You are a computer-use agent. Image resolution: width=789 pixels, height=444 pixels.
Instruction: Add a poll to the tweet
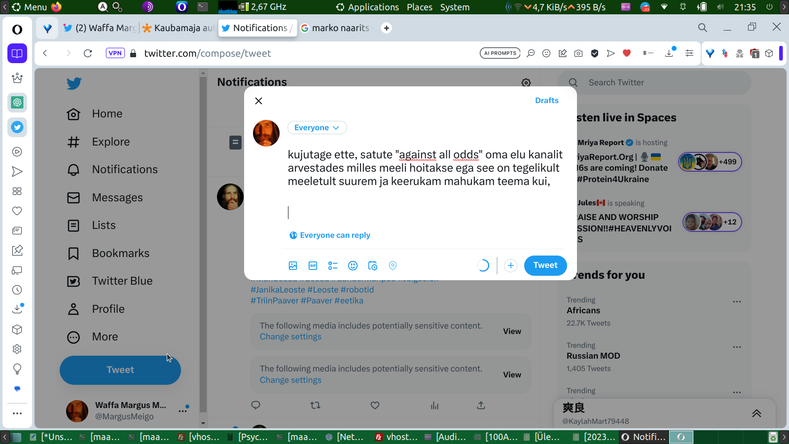[x=333, y=265]
